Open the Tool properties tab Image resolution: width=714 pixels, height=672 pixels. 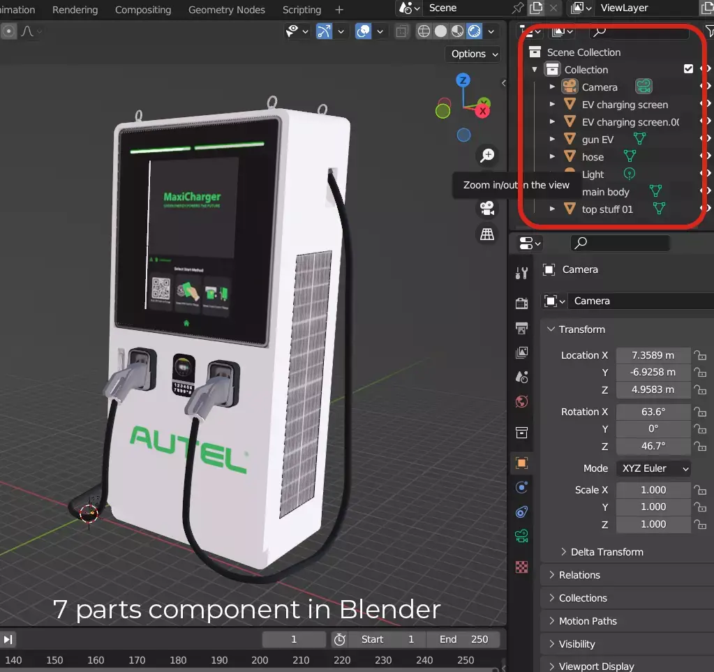coord(521,273)
